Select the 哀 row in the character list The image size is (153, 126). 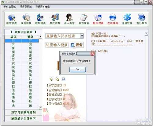pos(22,63)
